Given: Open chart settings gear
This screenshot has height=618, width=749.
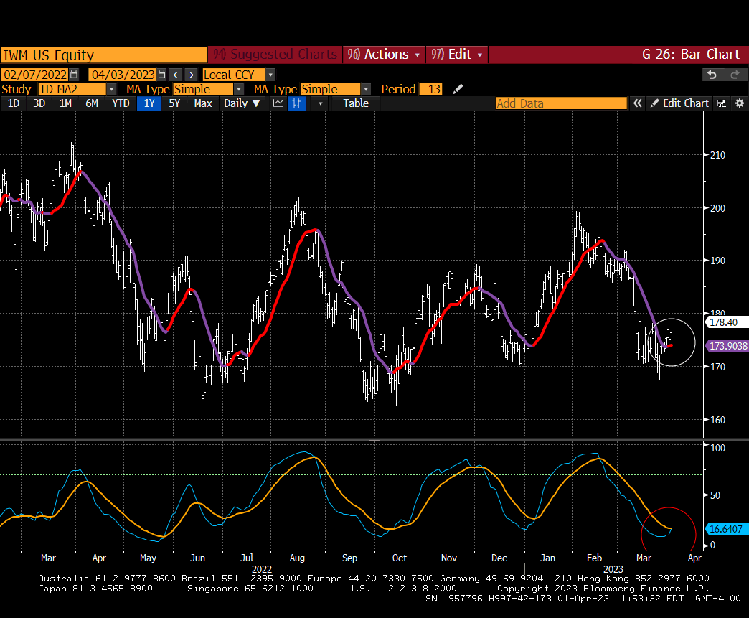Looking at the screenshot, I should click(740, 103).
